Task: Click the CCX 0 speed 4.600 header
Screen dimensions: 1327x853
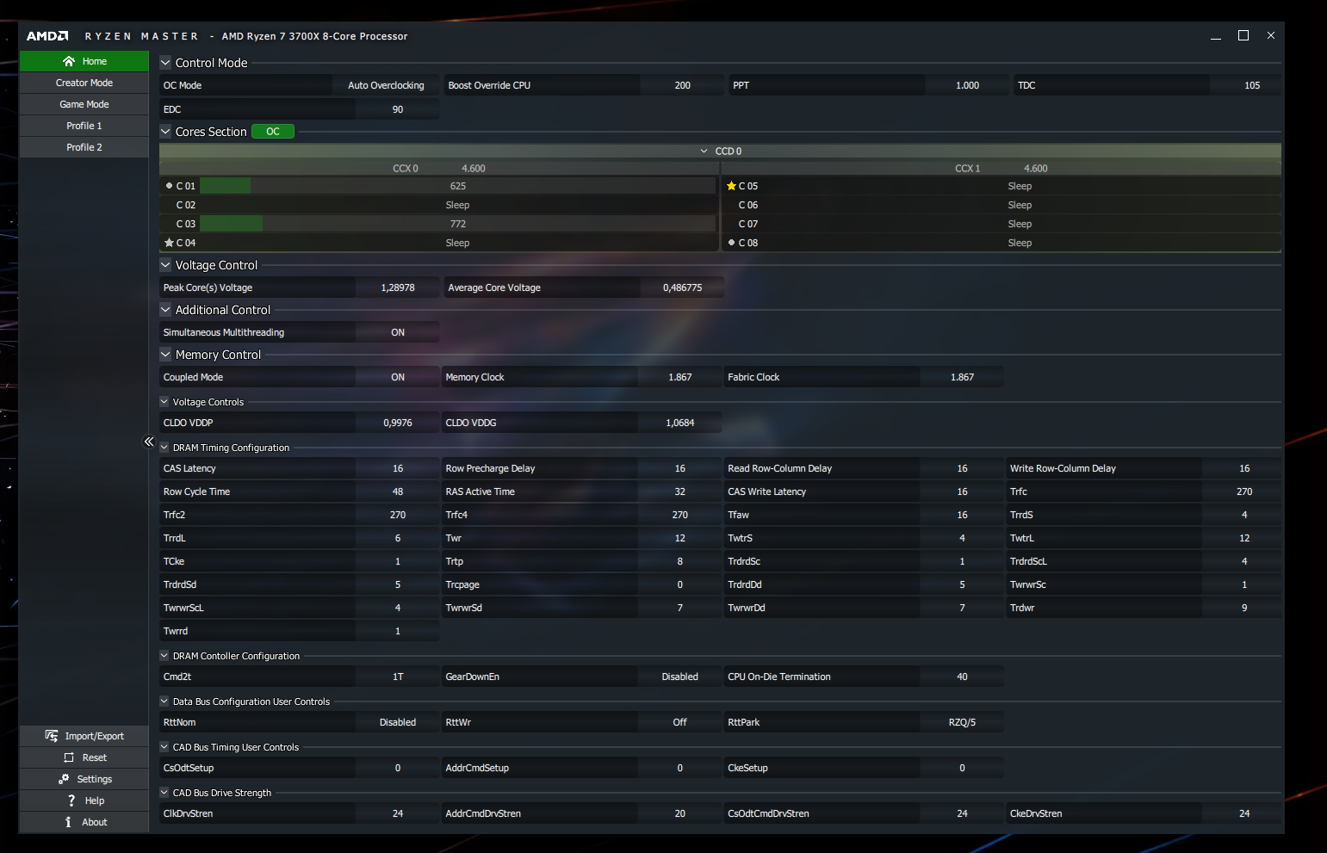Action: click(474, 169)
